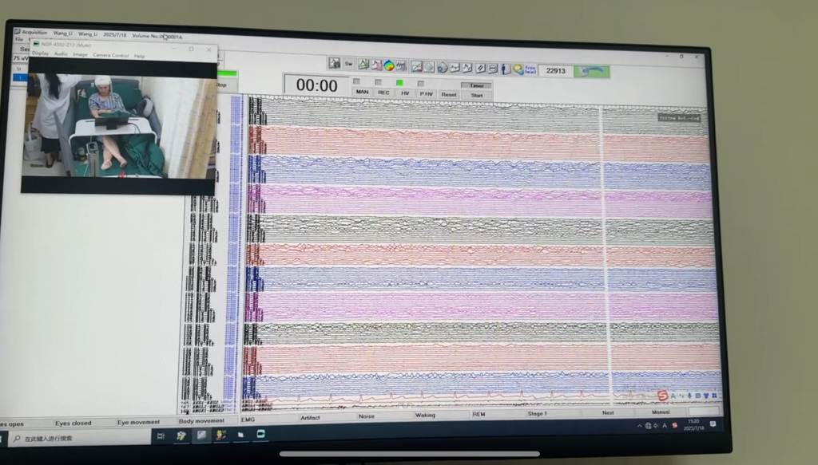
Task: Open the Display menu in camera window
Action: [x=40, y=53]
